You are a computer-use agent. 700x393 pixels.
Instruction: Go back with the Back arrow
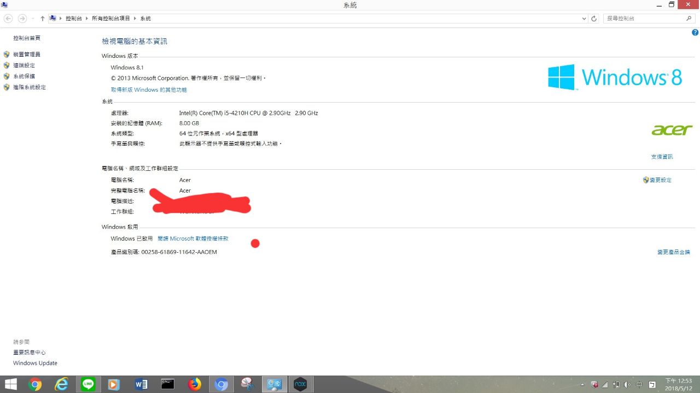8,19
